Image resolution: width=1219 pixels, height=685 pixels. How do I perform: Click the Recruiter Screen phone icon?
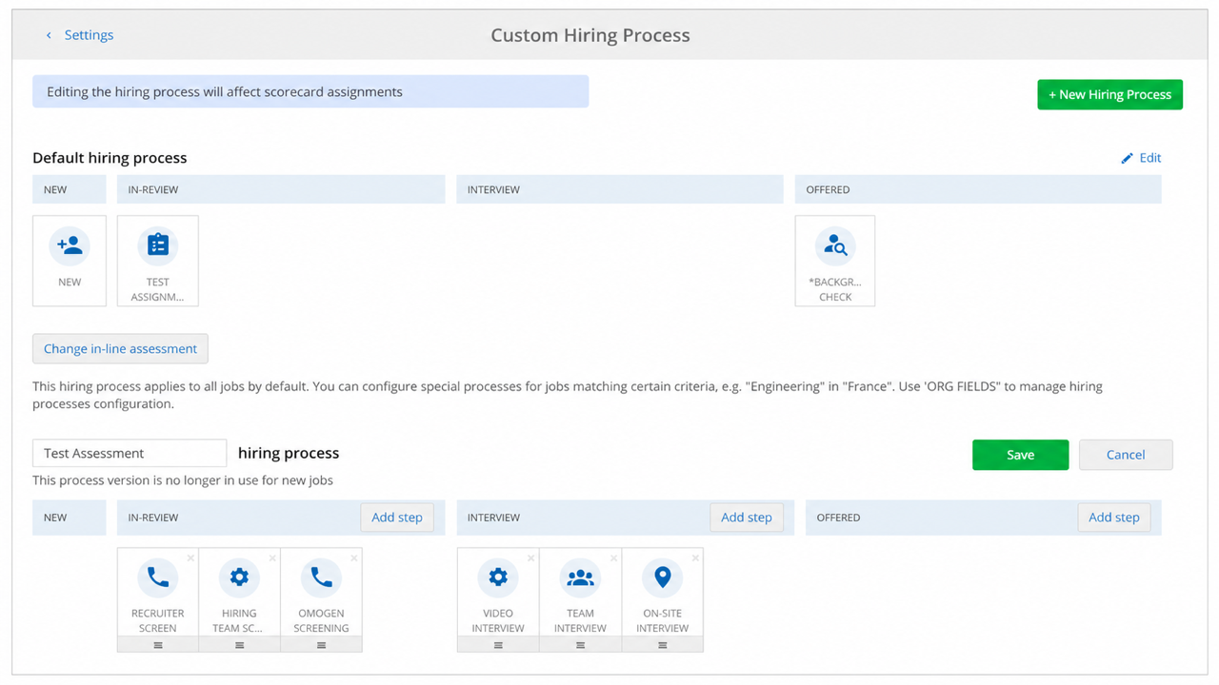click(x=158, y=577)
